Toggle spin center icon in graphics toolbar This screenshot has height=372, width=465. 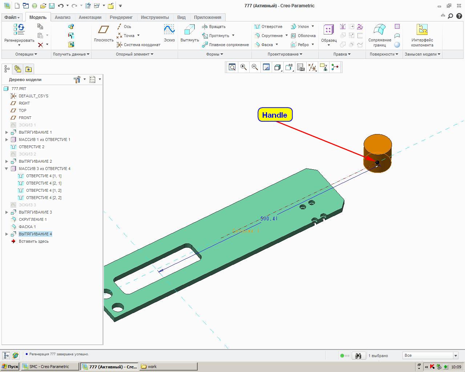coord(335,67)
